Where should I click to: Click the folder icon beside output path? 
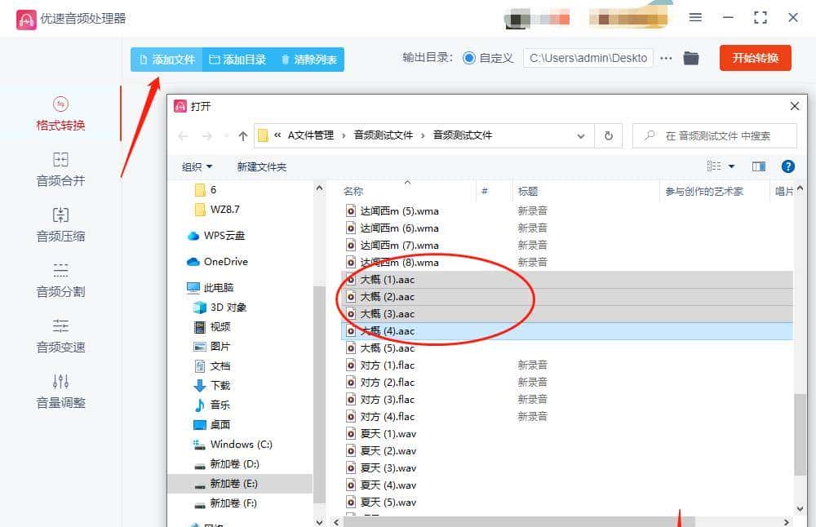click(x=690, y=58)
